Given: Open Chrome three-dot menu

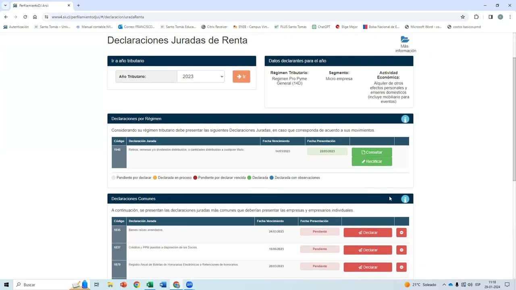Looking at the screenshot, I should pyautogui.click(x=510, y=17).
